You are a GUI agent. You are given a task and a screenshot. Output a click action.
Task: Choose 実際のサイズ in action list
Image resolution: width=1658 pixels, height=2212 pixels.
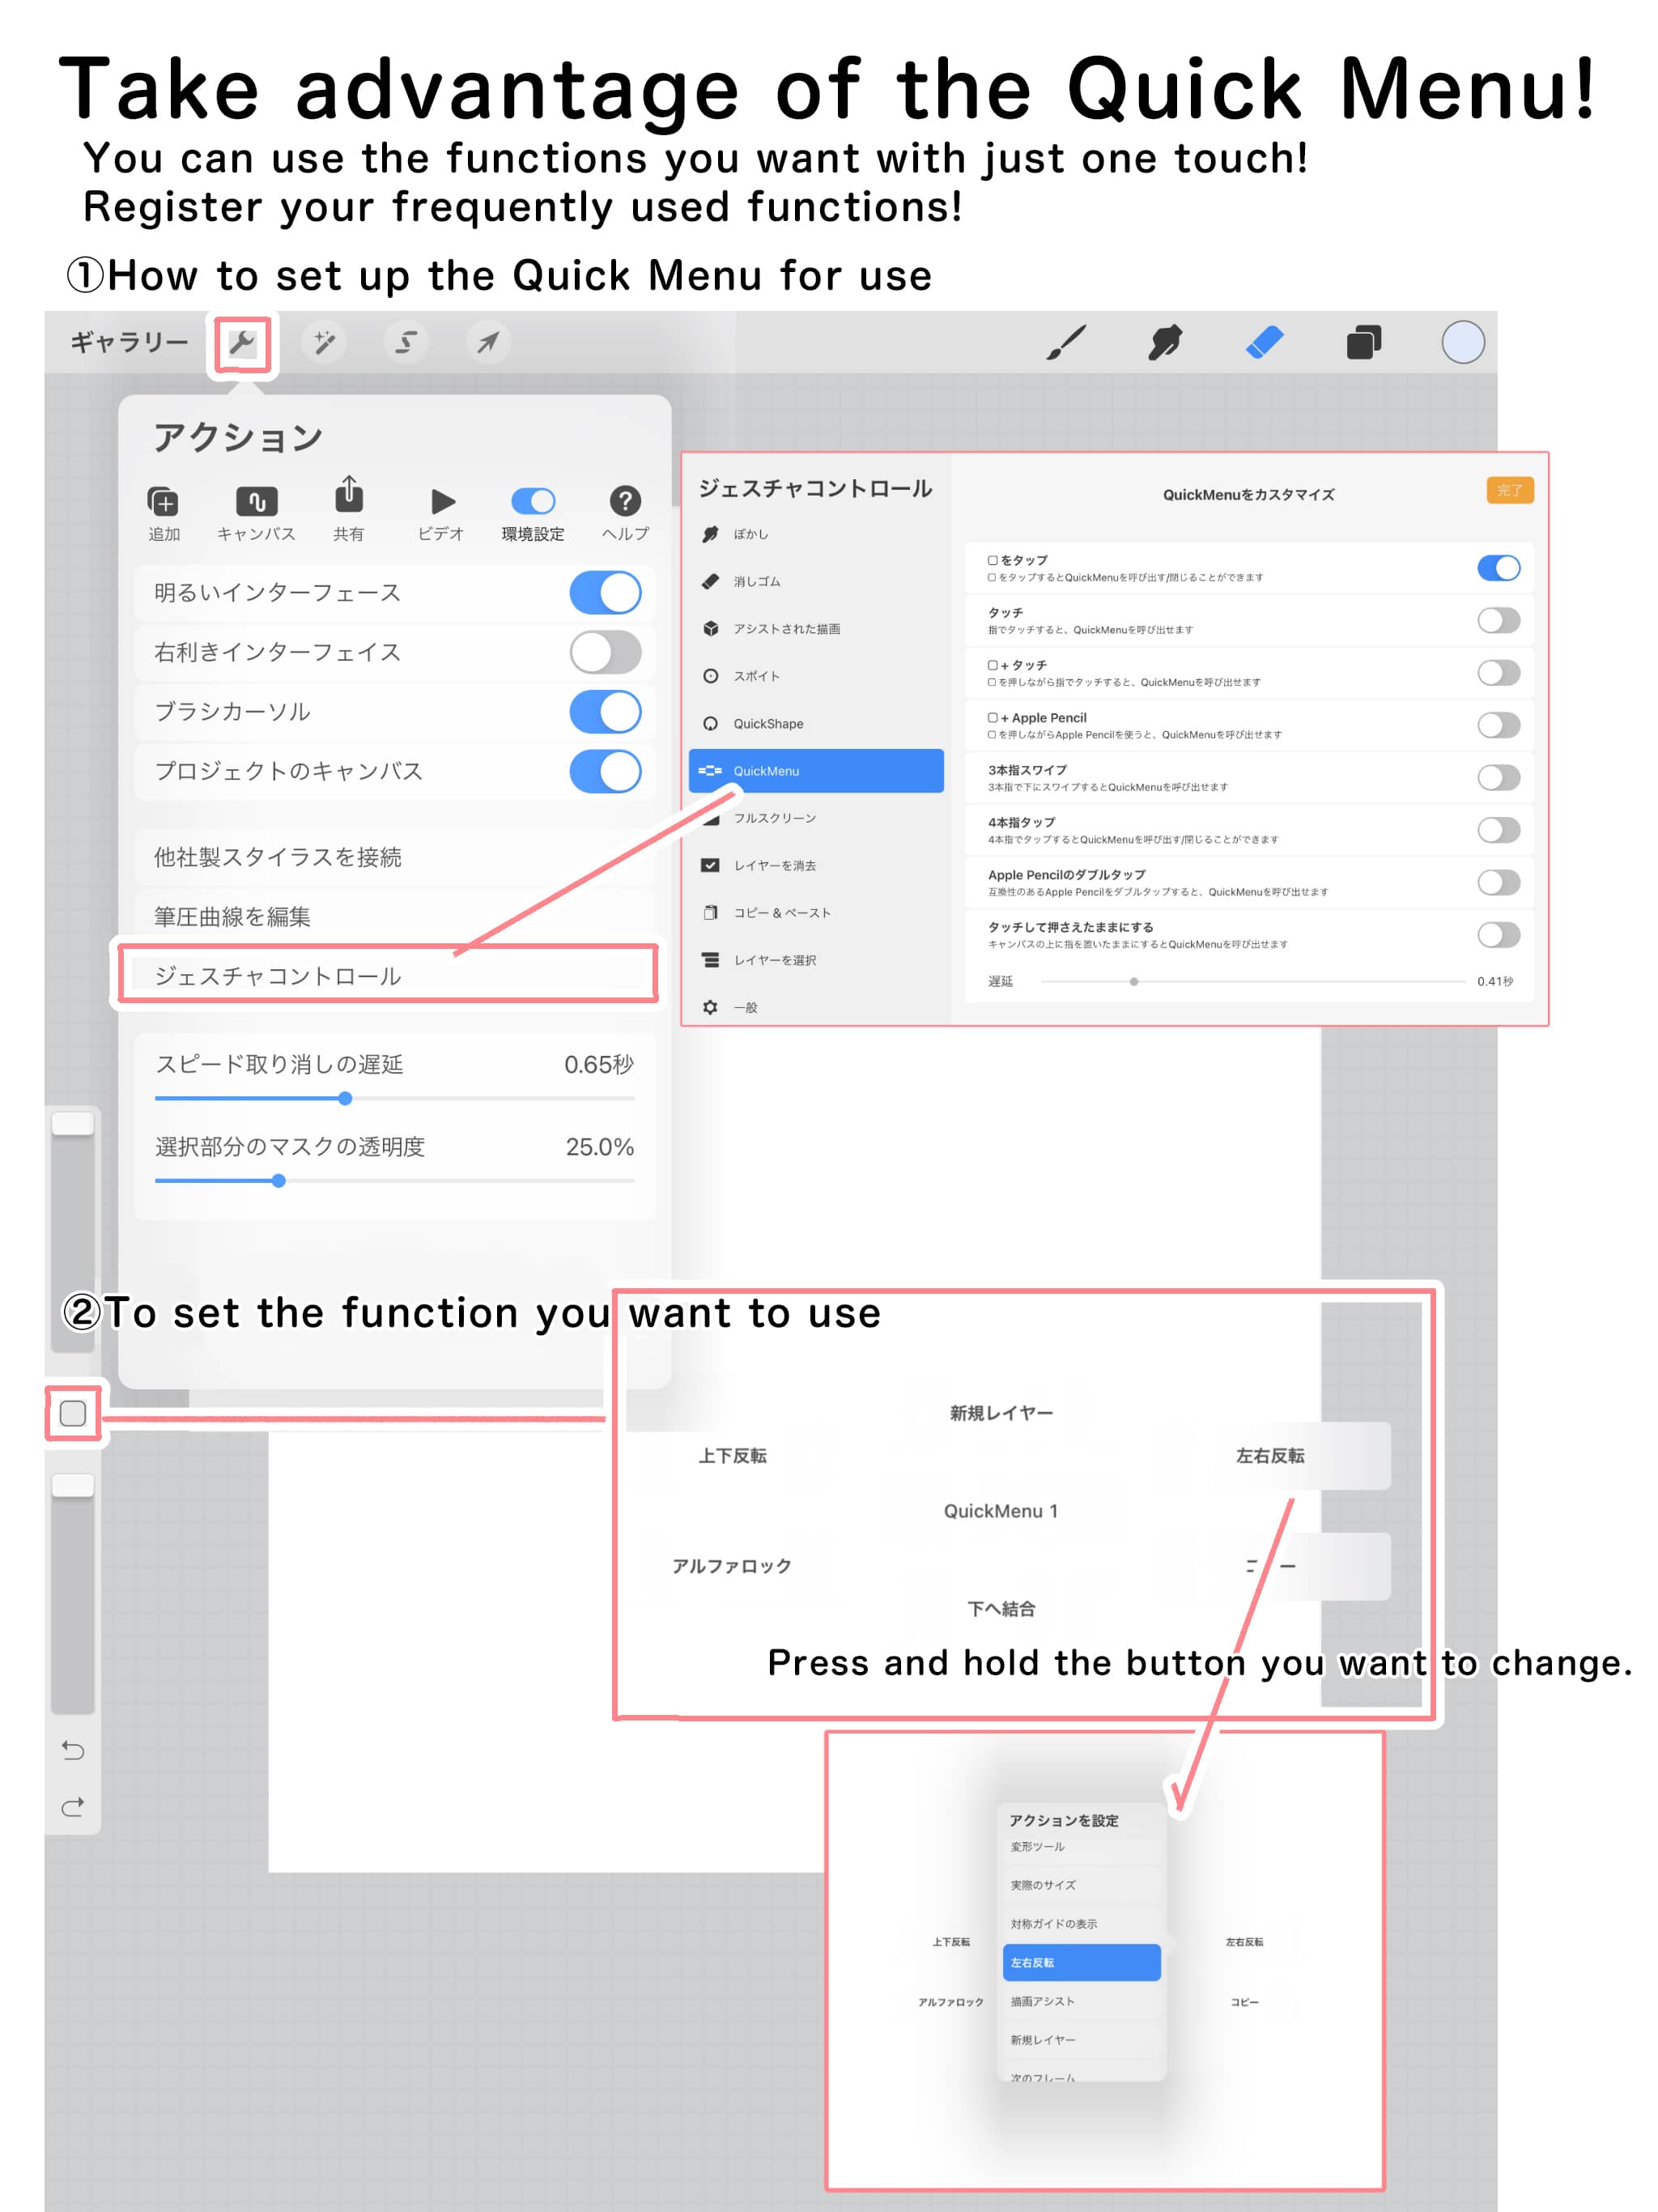click(x=1081, y=1886)
